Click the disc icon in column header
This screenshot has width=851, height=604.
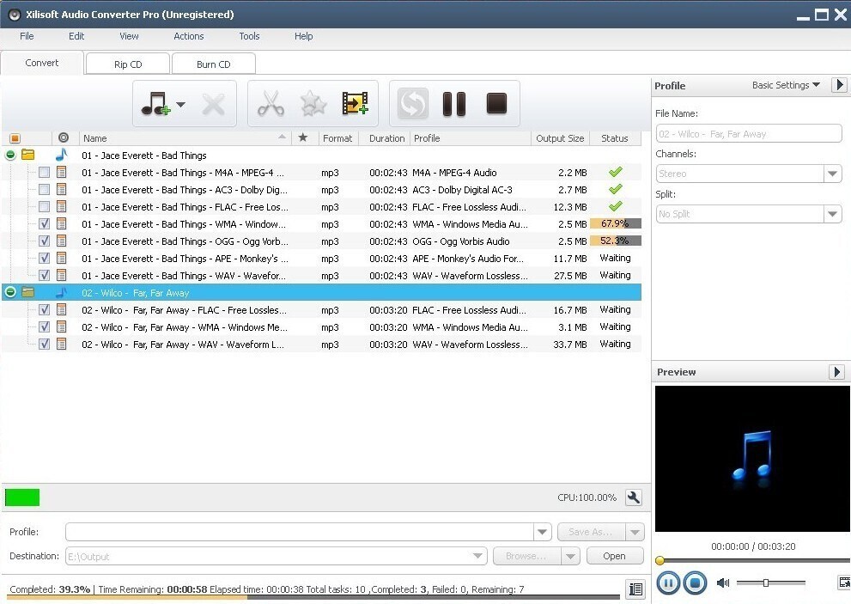point(64,138)
